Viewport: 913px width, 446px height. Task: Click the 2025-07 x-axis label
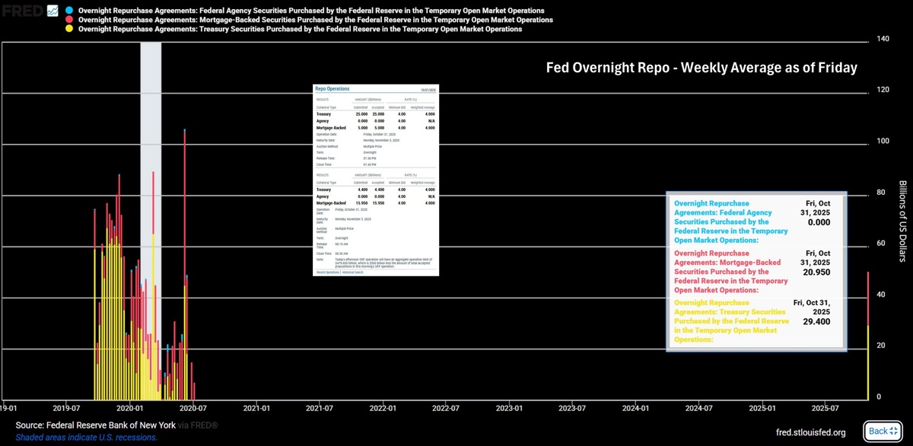tap(825, 409)
